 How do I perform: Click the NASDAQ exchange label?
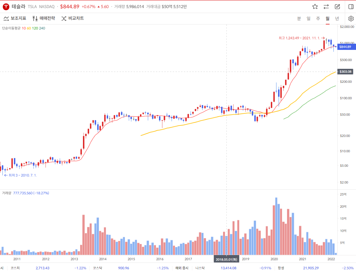tap(47, 7)
